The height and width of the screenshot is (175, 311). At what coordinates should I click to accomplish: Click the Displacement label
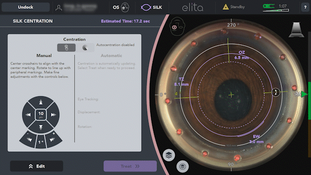tap(89, 112)
